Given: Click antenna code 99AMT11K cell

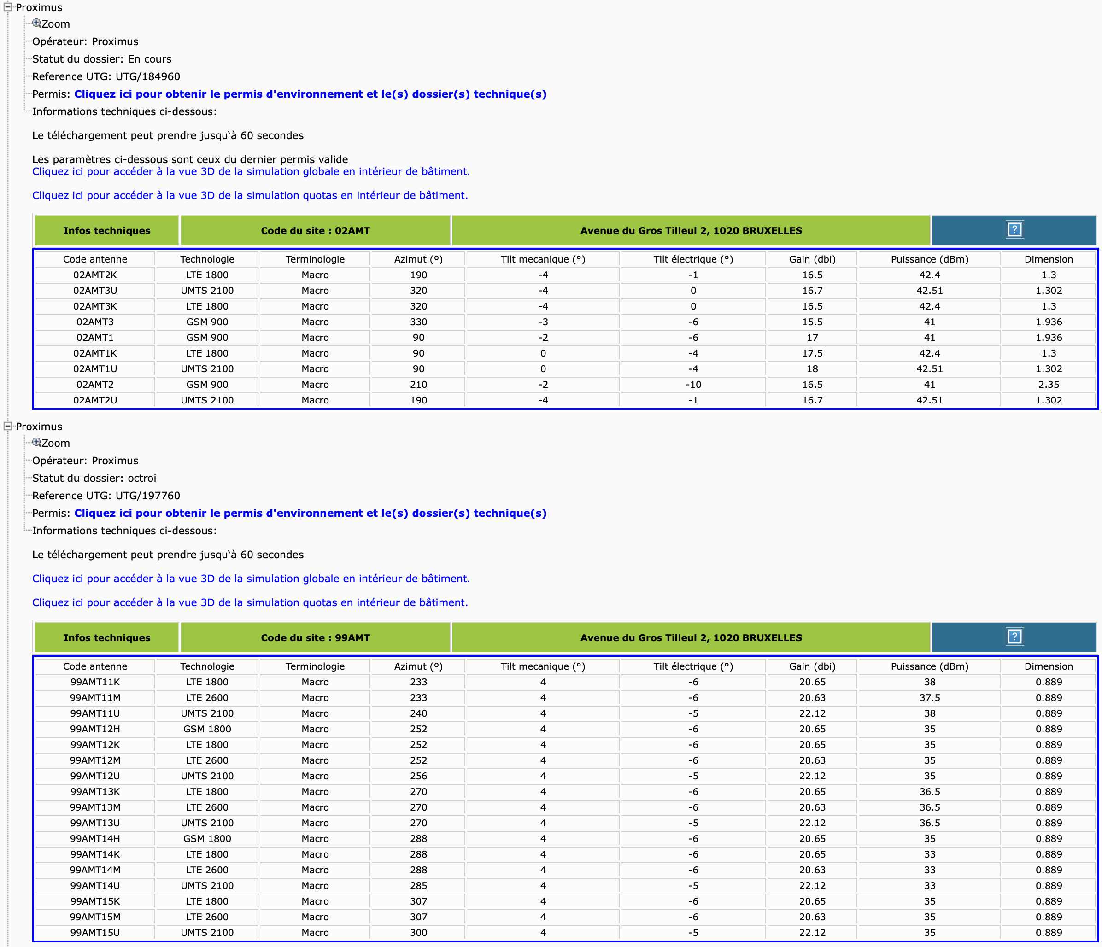Looking at the screenshot, I should pos(95,682).
